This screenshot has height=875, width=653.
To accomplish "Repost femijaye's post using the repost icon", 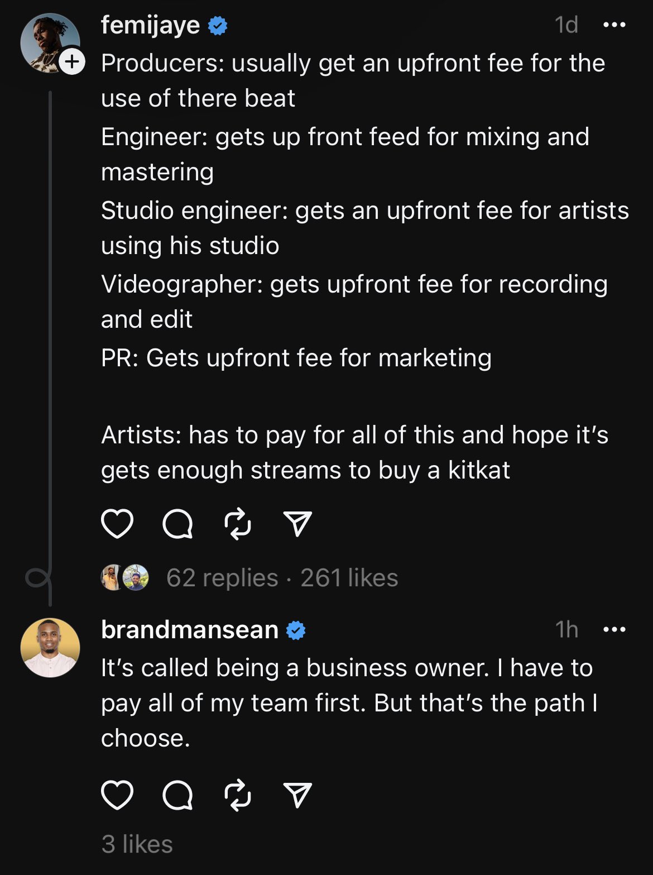I will point(238,524).
